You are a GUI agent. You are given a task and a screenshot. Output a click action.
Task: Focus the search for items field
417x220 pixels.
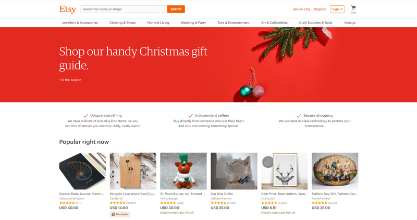pyautogui.click(x=124, y=9)
